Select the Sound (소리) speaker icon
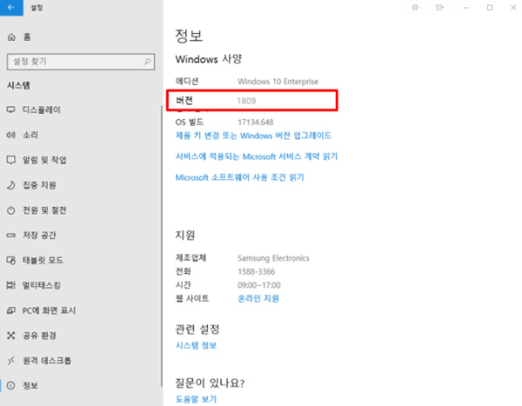This screenshot has height=406, width=522. [x=11, y=135]
